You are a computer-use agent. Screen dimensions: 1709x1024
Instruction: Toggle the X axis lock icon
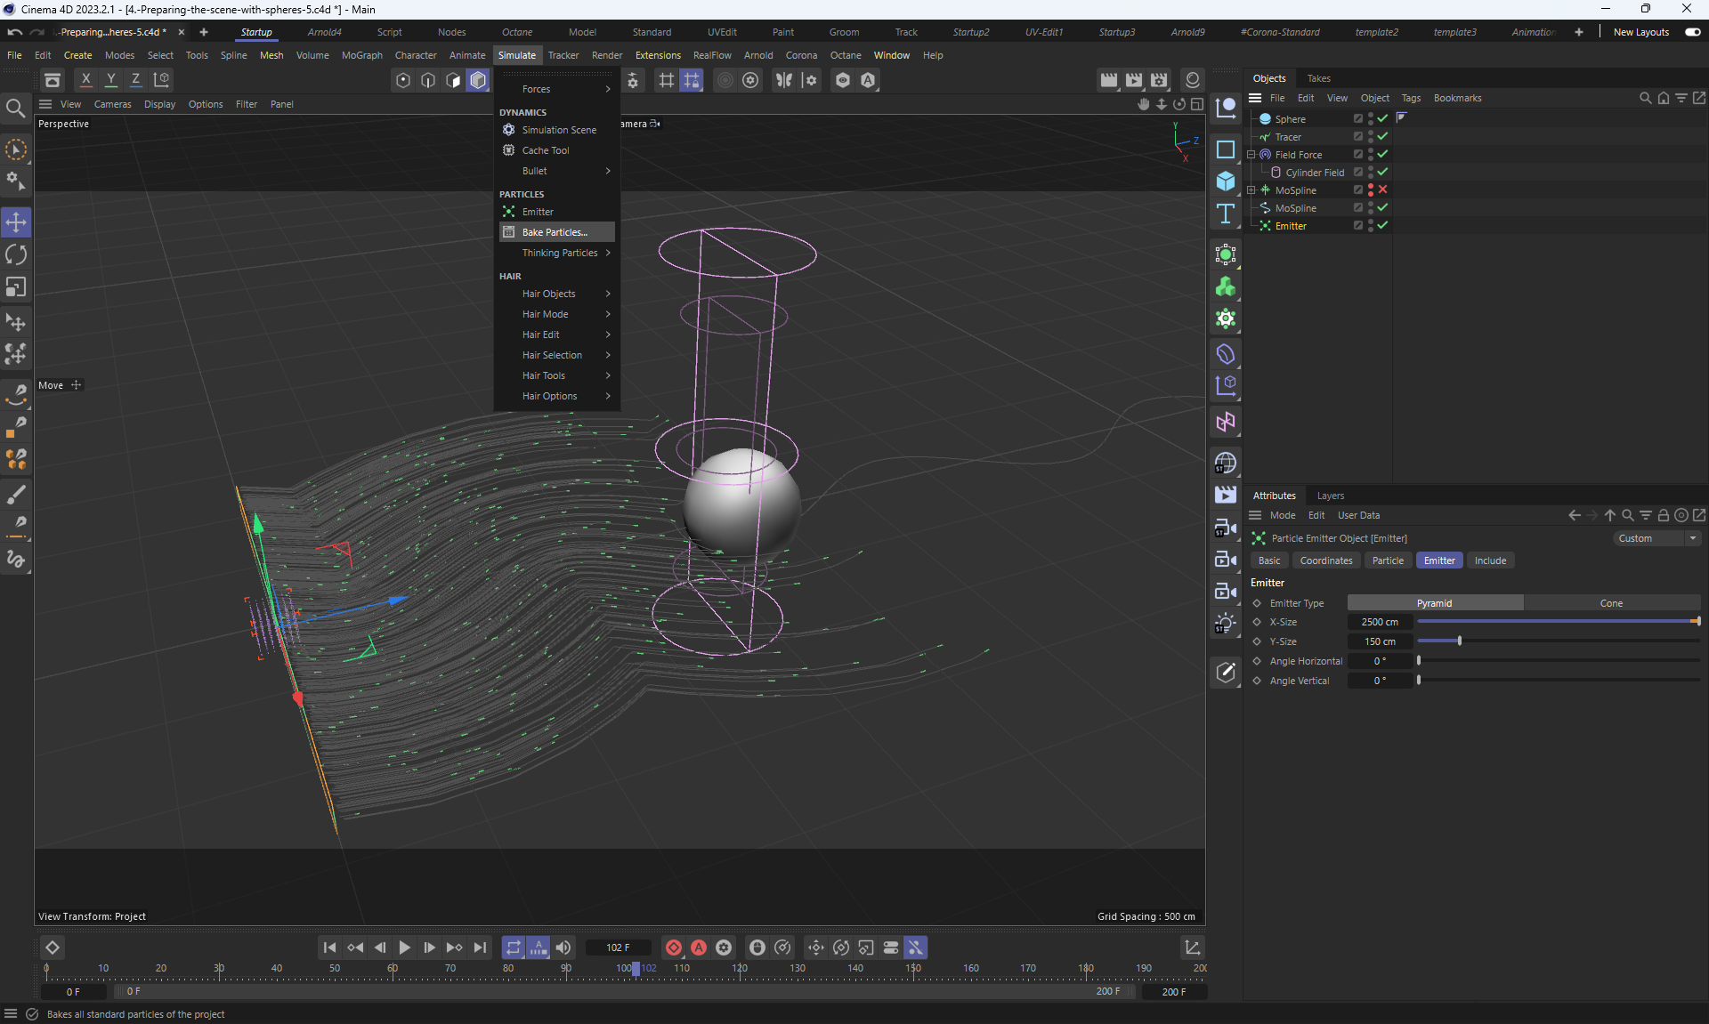85,80
